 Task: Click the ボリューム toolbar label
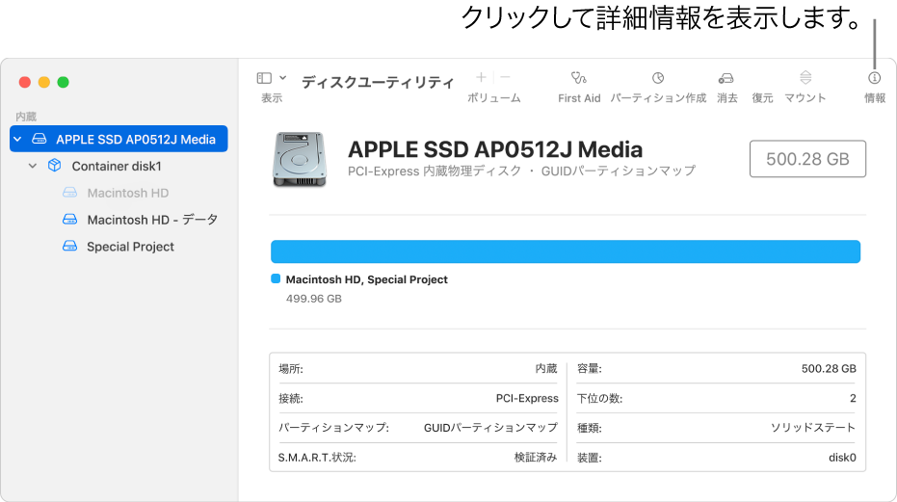(x=493, y=98)
